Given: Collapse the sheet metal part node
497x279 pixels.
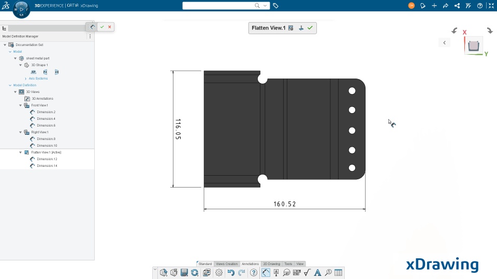Looking at the screenshot, I should pos(15,58).
